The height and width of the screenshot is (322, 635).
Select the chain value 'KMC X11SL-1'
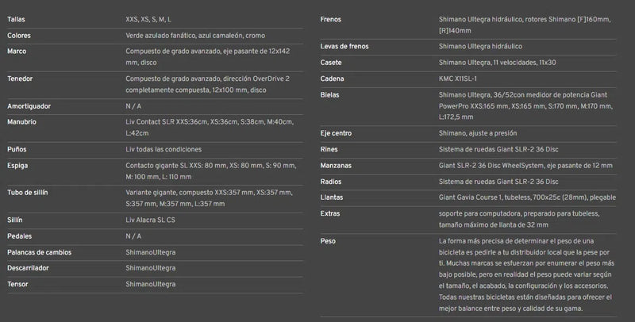pos(458,79)
